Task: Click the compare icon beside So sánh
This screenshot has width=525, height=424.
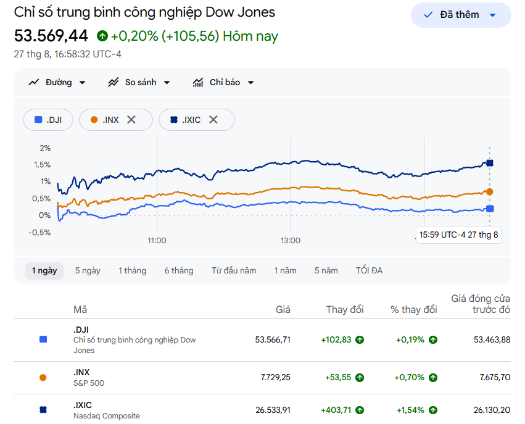Action: pos(113,82)
